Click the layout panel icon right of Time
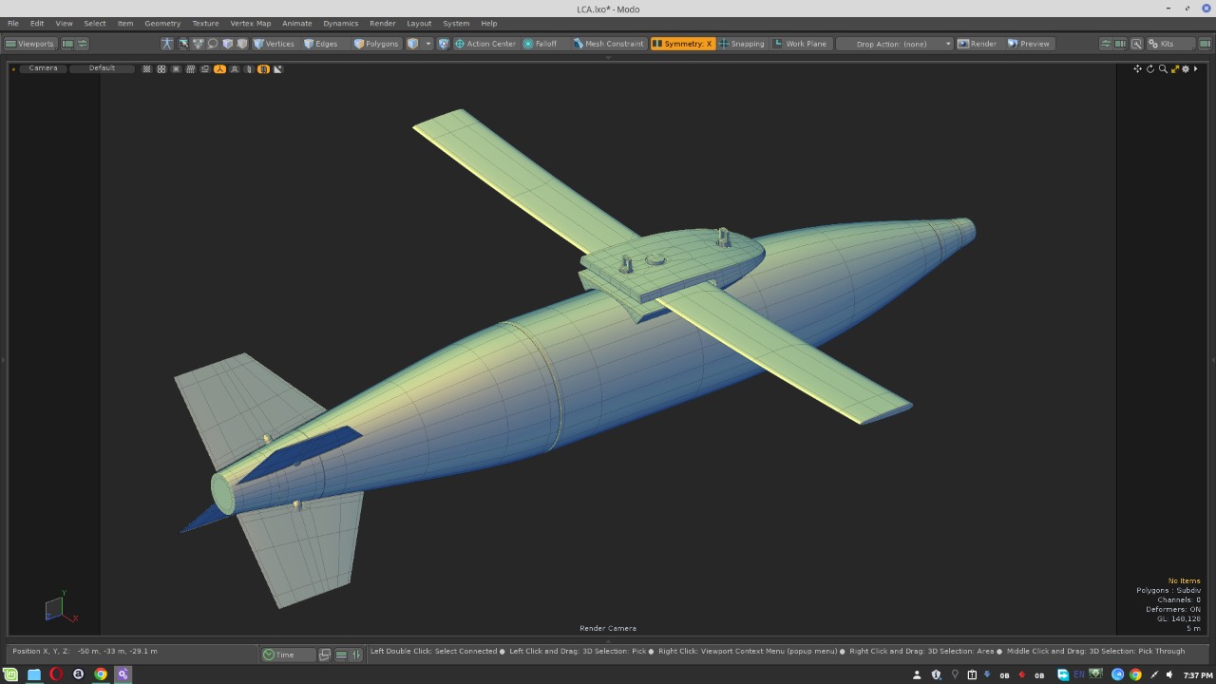 pyautogui.click(x=325, y=655)
